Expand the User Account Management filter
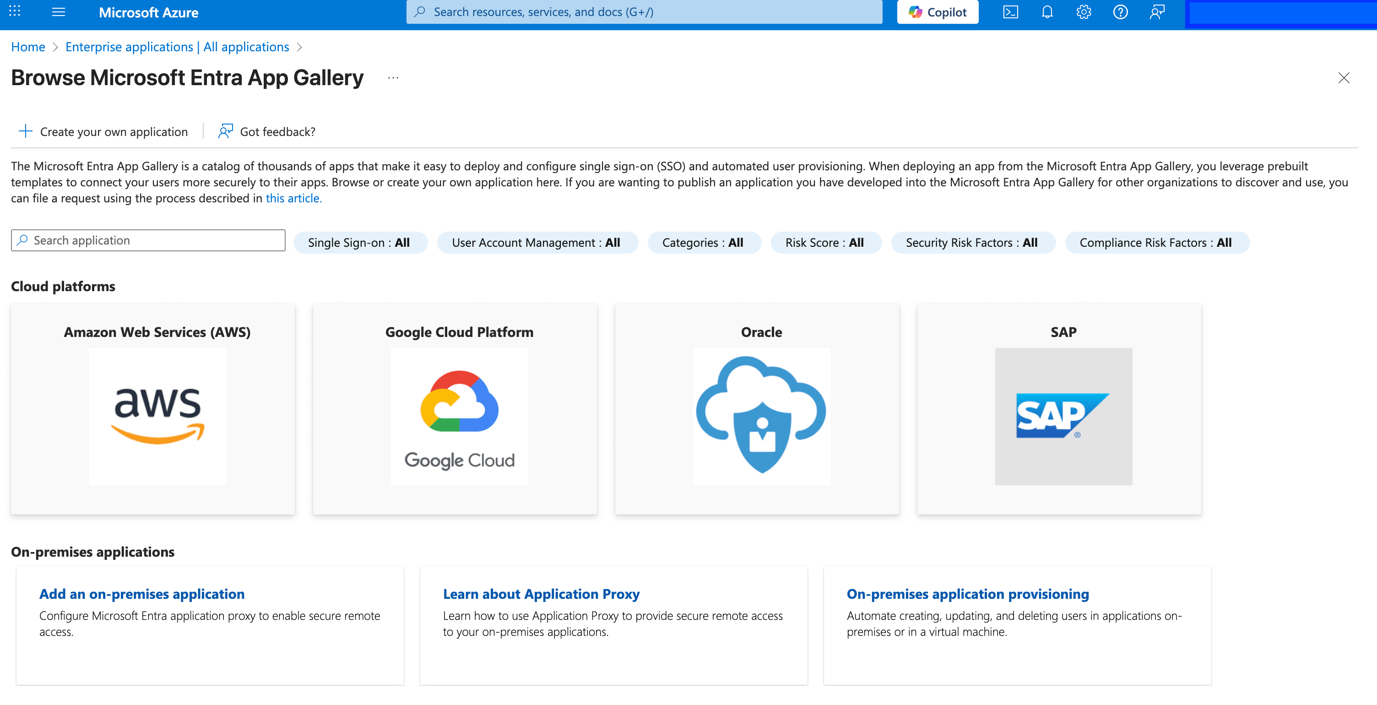This screenshot has width=1377, height=705. 536,243
